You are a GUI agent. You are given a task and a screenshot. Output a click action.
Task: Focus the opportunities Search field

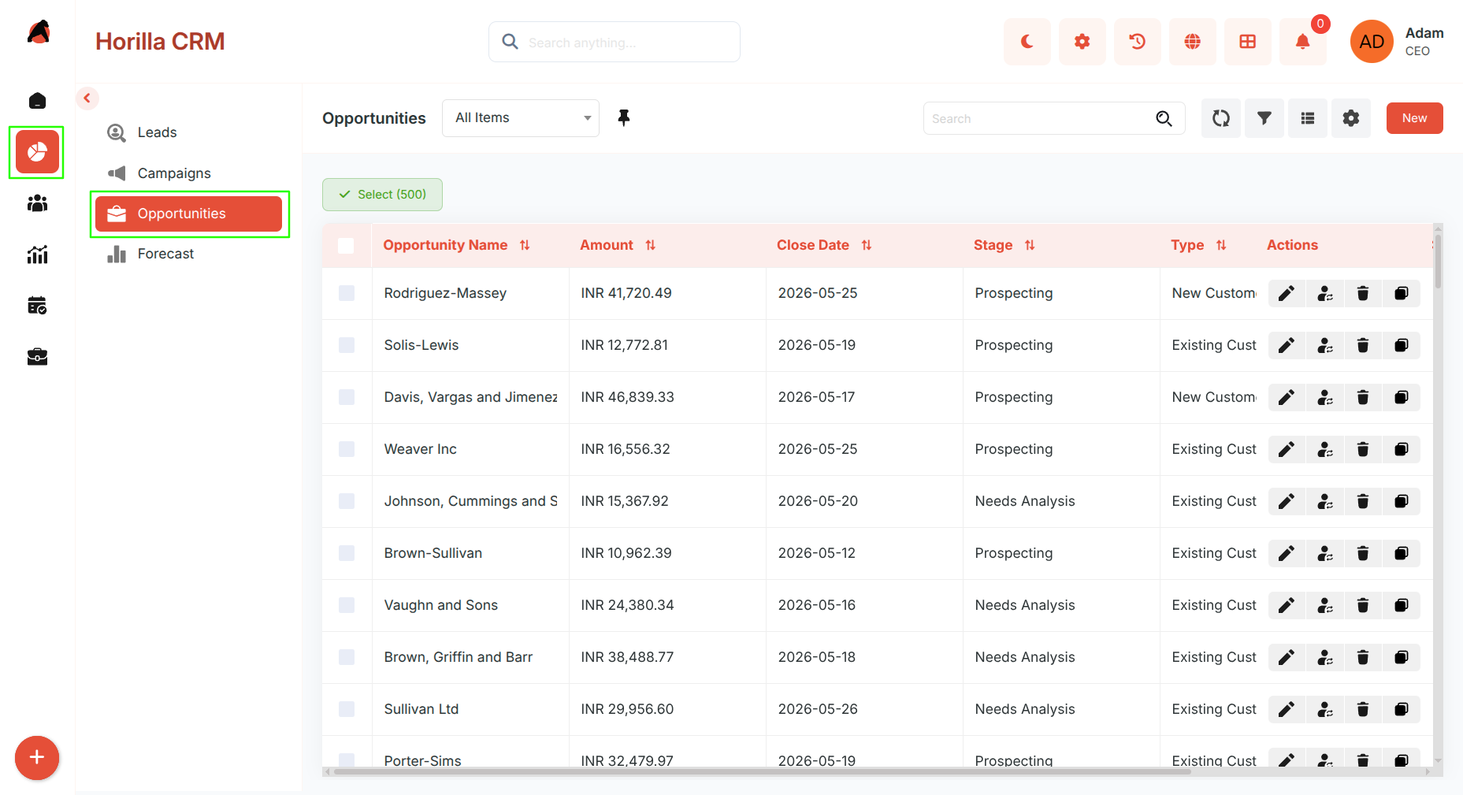(x=1054, y=118)
